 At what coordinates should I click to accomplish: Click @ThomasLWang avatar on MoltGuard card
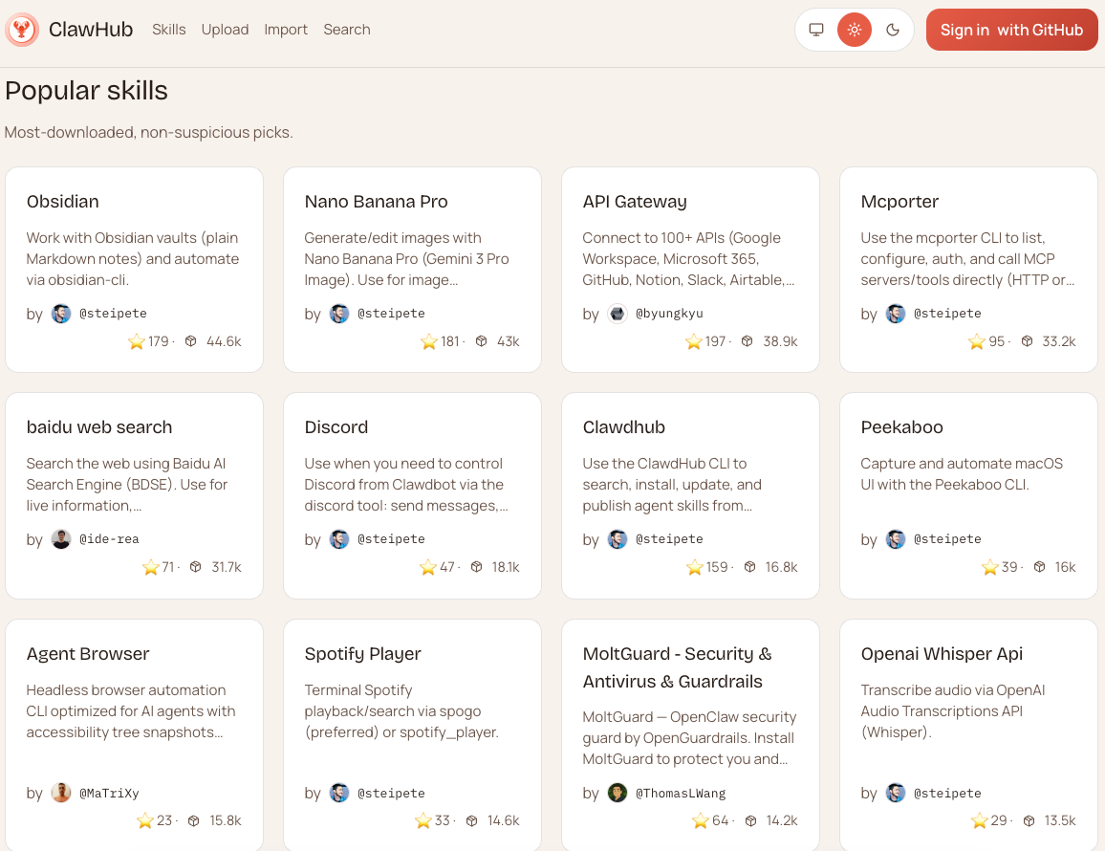[x=617, y=793]
